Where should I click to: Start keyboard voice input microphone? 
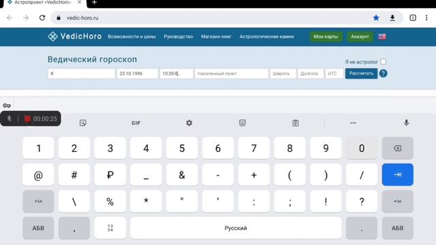tap(406, 122)
